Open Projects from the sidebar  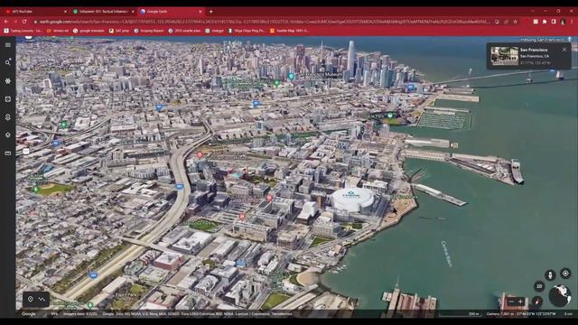point(8,117)
